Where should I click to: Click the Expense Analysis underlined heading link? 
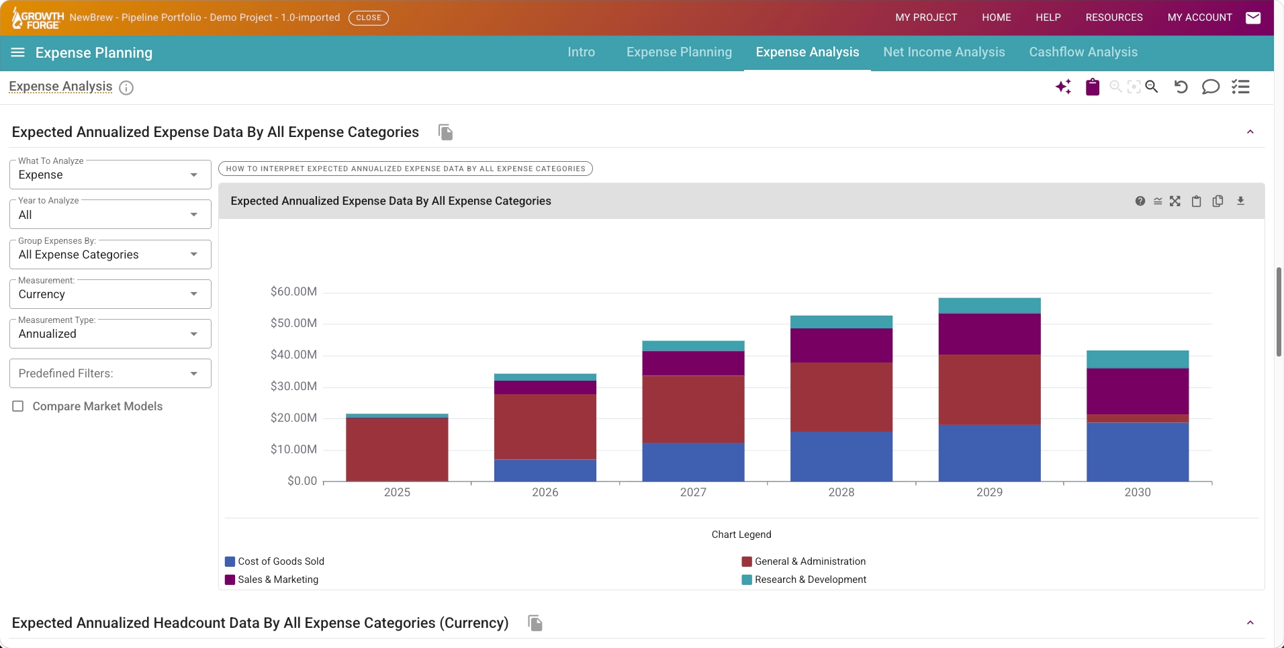coord(60,87)
